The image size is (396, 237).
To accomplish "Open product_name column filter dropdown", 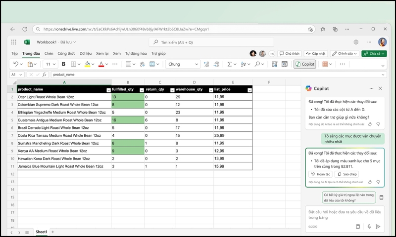I will (108, 90).
